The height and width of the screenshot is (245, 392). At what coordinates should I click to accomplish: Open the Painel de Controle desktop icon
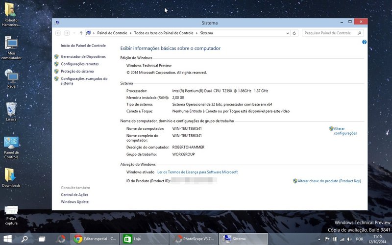(11, 148)
